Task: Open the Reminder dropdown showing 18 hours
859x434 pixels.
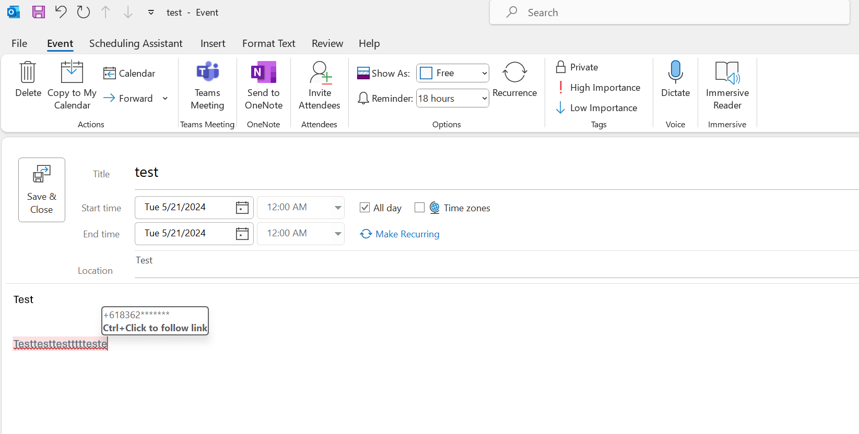Action: pyautogui.click(x=453, y=98)
